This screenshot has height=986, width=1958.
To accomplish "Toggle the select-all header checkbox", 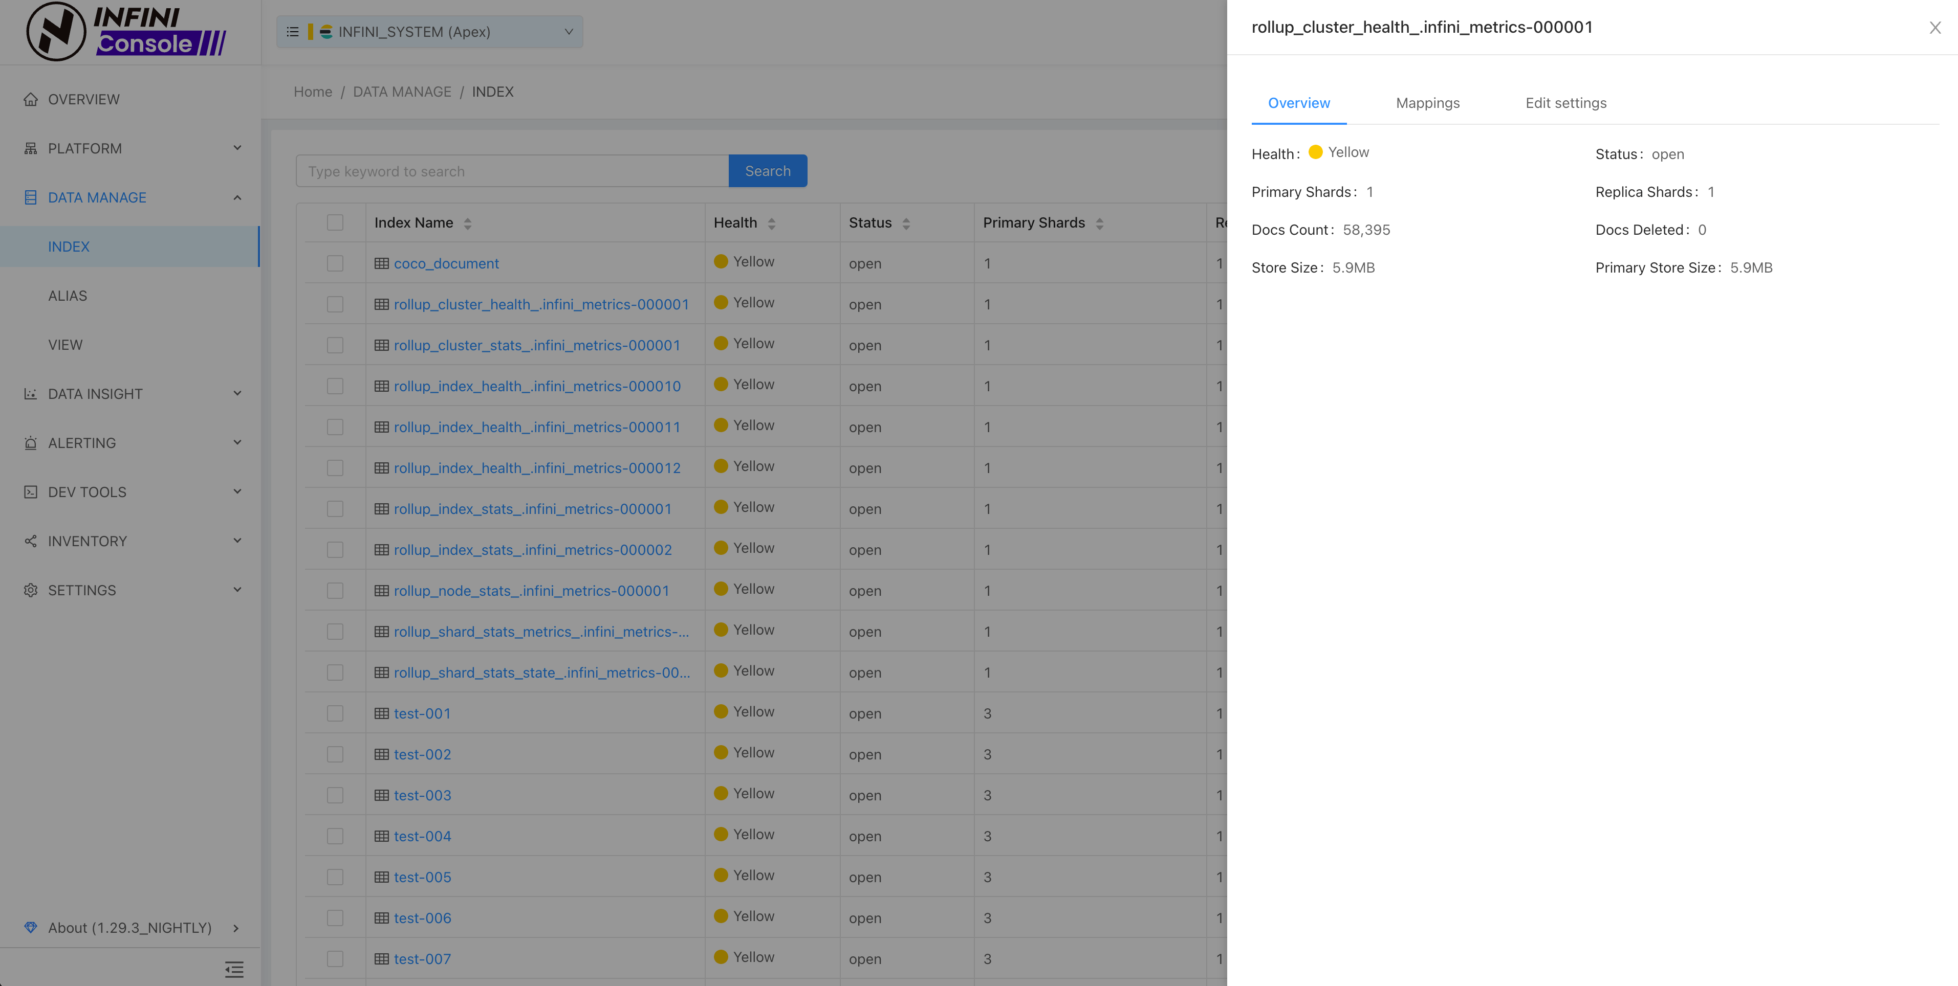I will click(x=335, y=222).
